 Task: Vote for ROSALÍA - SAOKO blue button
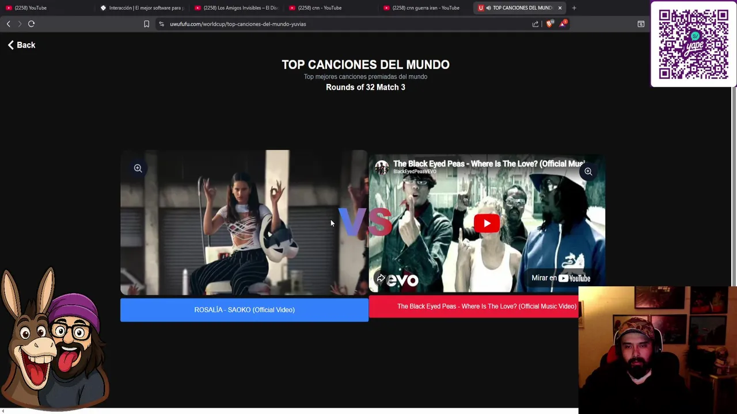pyautogui.click(x=244, y=310)
